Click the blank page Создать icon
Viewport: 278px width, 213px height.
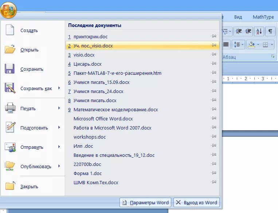point(10,30)
